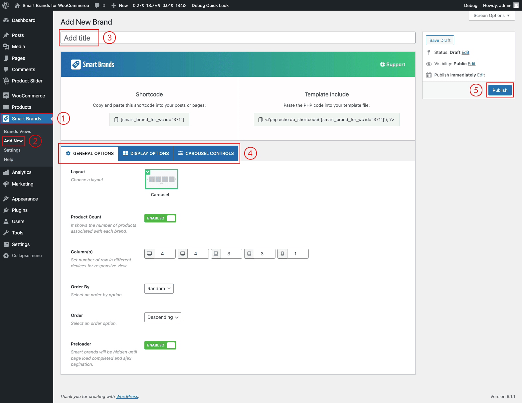Click the Save Draft button

click(x=439, y=40)
